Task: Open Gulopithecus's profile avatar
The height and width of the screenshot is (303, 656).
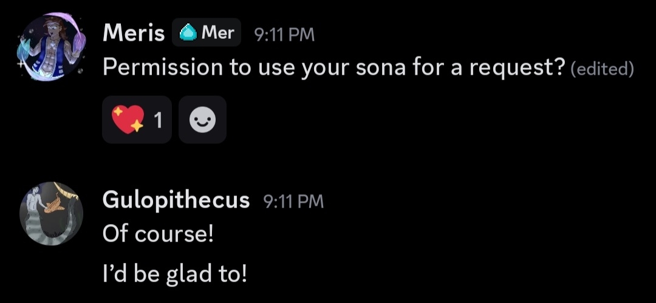Action: click(x=51, y=213)
